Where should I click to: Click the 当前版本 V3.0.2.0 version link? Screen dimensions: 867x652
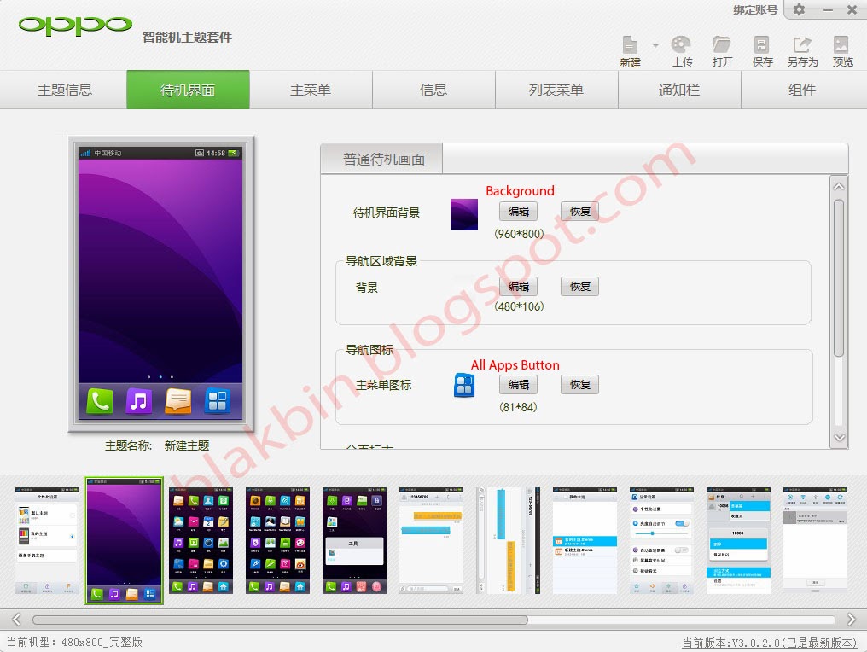click(x=769, y=643)
